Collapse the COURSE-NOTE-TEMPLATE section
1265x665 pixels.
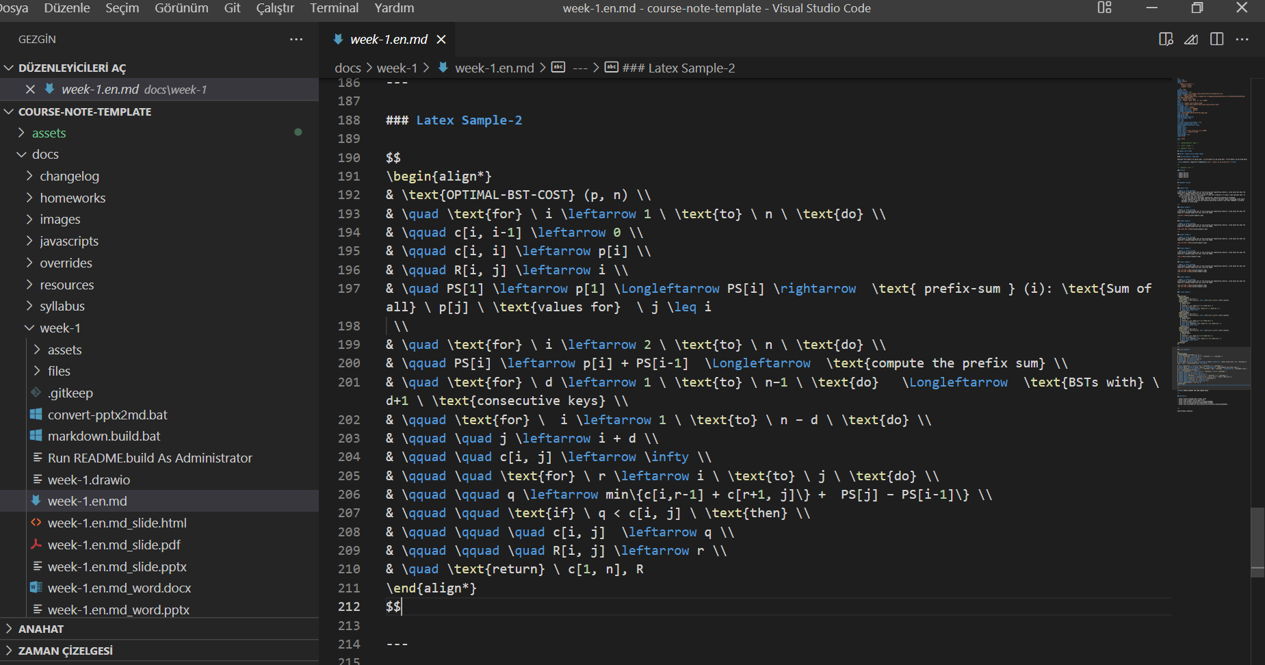(x=9, y=112)
